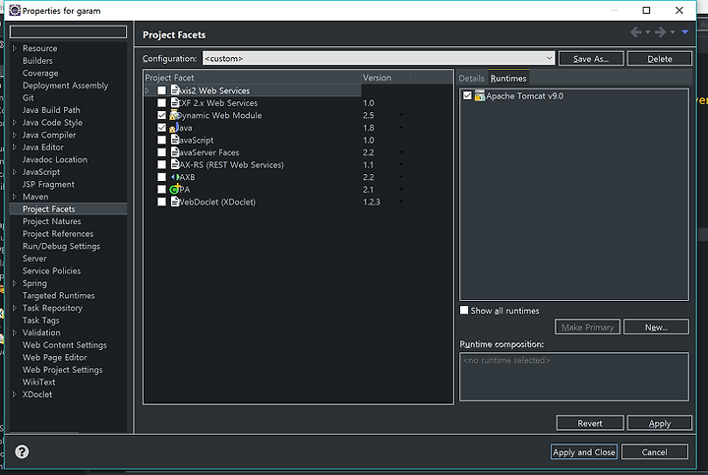Expand the Maven tree node
The height and width of the screenshot is (475, 708).
(15, 197)
